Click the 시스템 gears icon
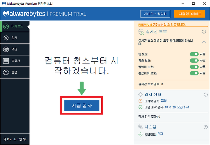Viewport: 210px width, 145px height. click(141, 127)
